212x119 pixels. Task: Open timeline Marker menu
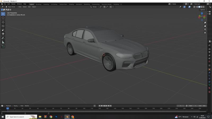pyautogui.click(x=27, y=106)
